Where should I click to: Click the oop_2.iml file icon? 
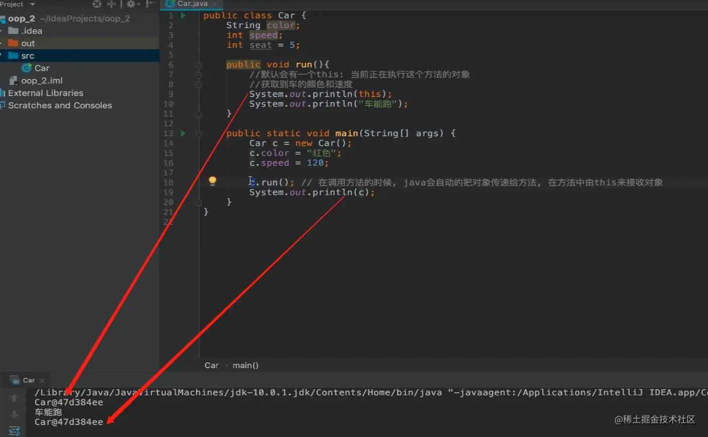(14, 80)
